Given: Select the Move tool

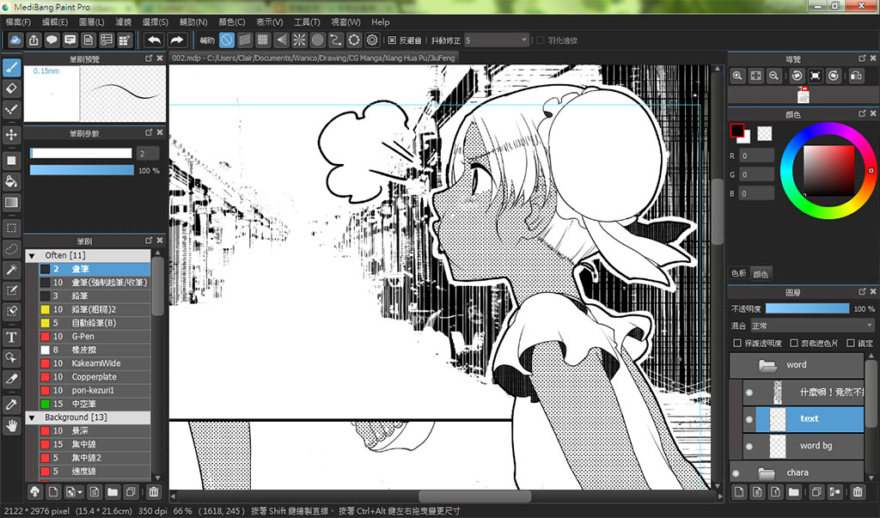Looking at the screenshot, I should coord(12,135).
